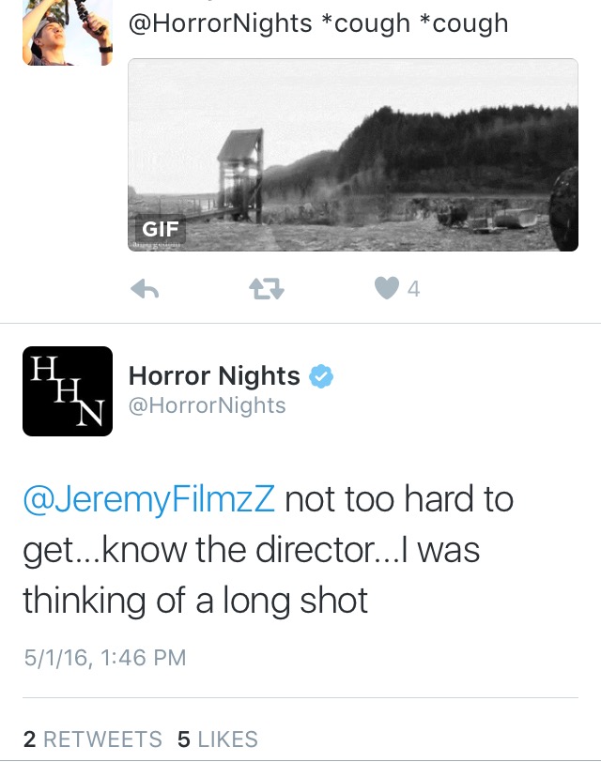
Task: View the 2 RETWEETS list
Action: [92, 739]
